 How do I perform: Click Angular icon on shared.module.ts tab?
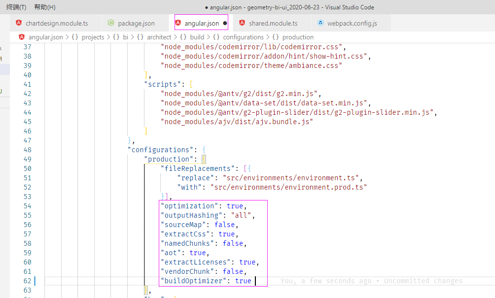(242, 23)
